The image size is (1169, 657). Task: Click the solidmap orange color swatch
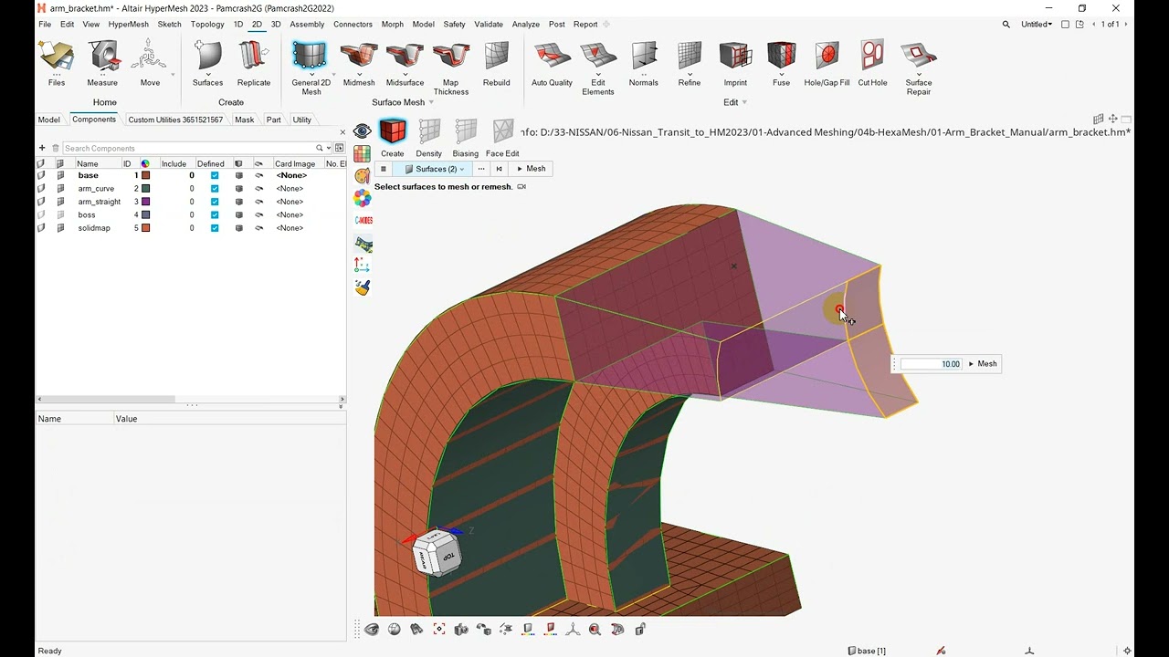pyautogui.click(x=145, y=228)
